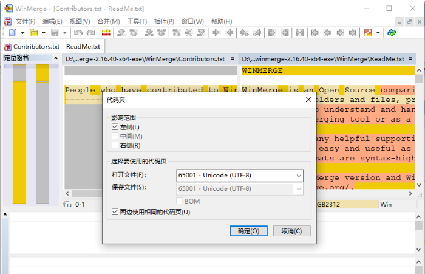Open the 文件(F) menu
The image size is (425, 274).
[x=25, y=21]
